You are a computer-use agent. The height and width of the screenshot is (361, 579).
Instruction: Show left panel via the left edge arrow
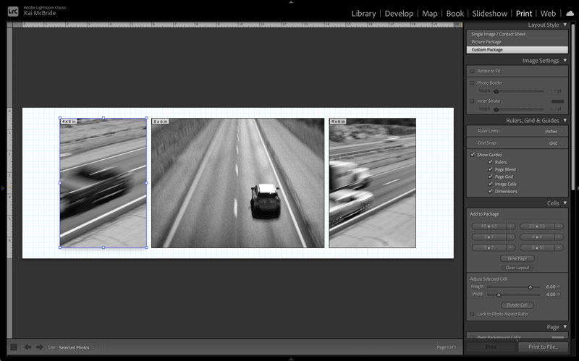pos(3,188)
